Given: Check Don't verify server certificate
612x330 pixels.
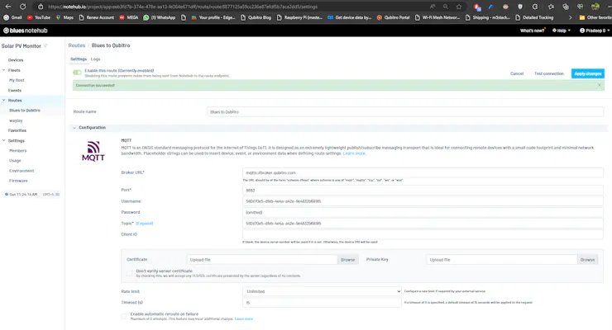Looking at the screenshot, I should click(x=129, y=273).
